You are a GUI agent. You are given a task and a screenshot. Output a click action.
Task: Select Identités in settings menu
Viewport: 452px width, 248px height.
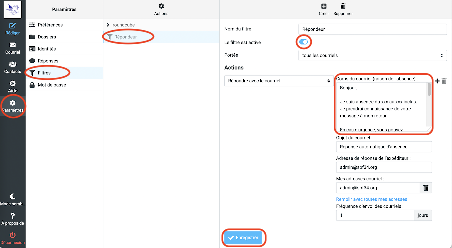(x=47, y=49)
